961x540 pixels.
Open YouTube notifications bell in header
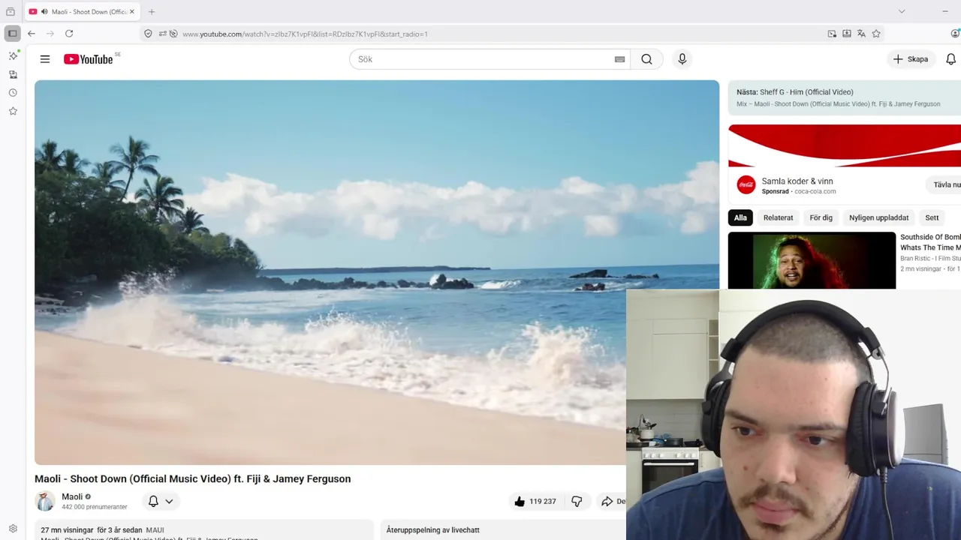coord(950,59)
